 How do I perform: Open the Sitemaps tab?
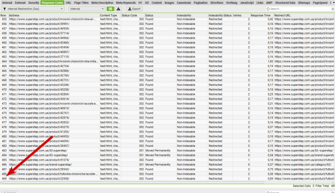304,3
